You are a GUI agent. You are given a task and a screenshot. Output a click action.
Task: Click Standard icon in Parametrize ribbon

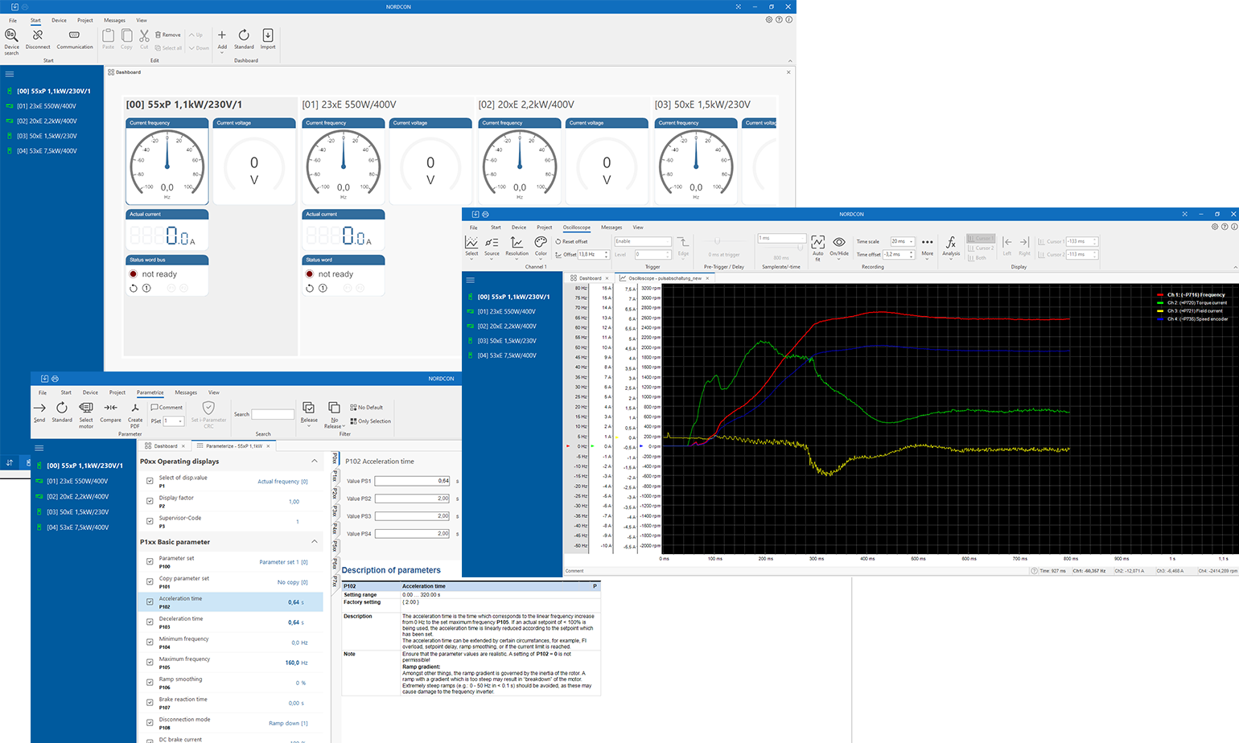coord(62,408)
